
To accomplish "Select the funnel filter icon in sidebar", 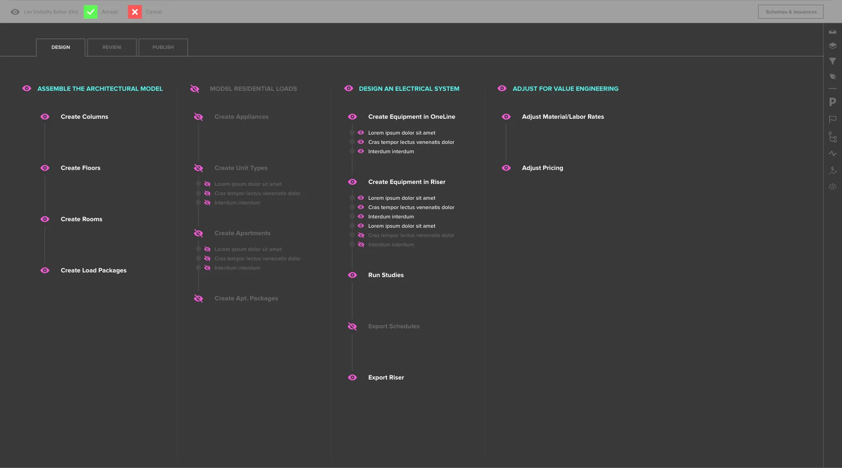I will pyautogui.click(x=832, y=61).
